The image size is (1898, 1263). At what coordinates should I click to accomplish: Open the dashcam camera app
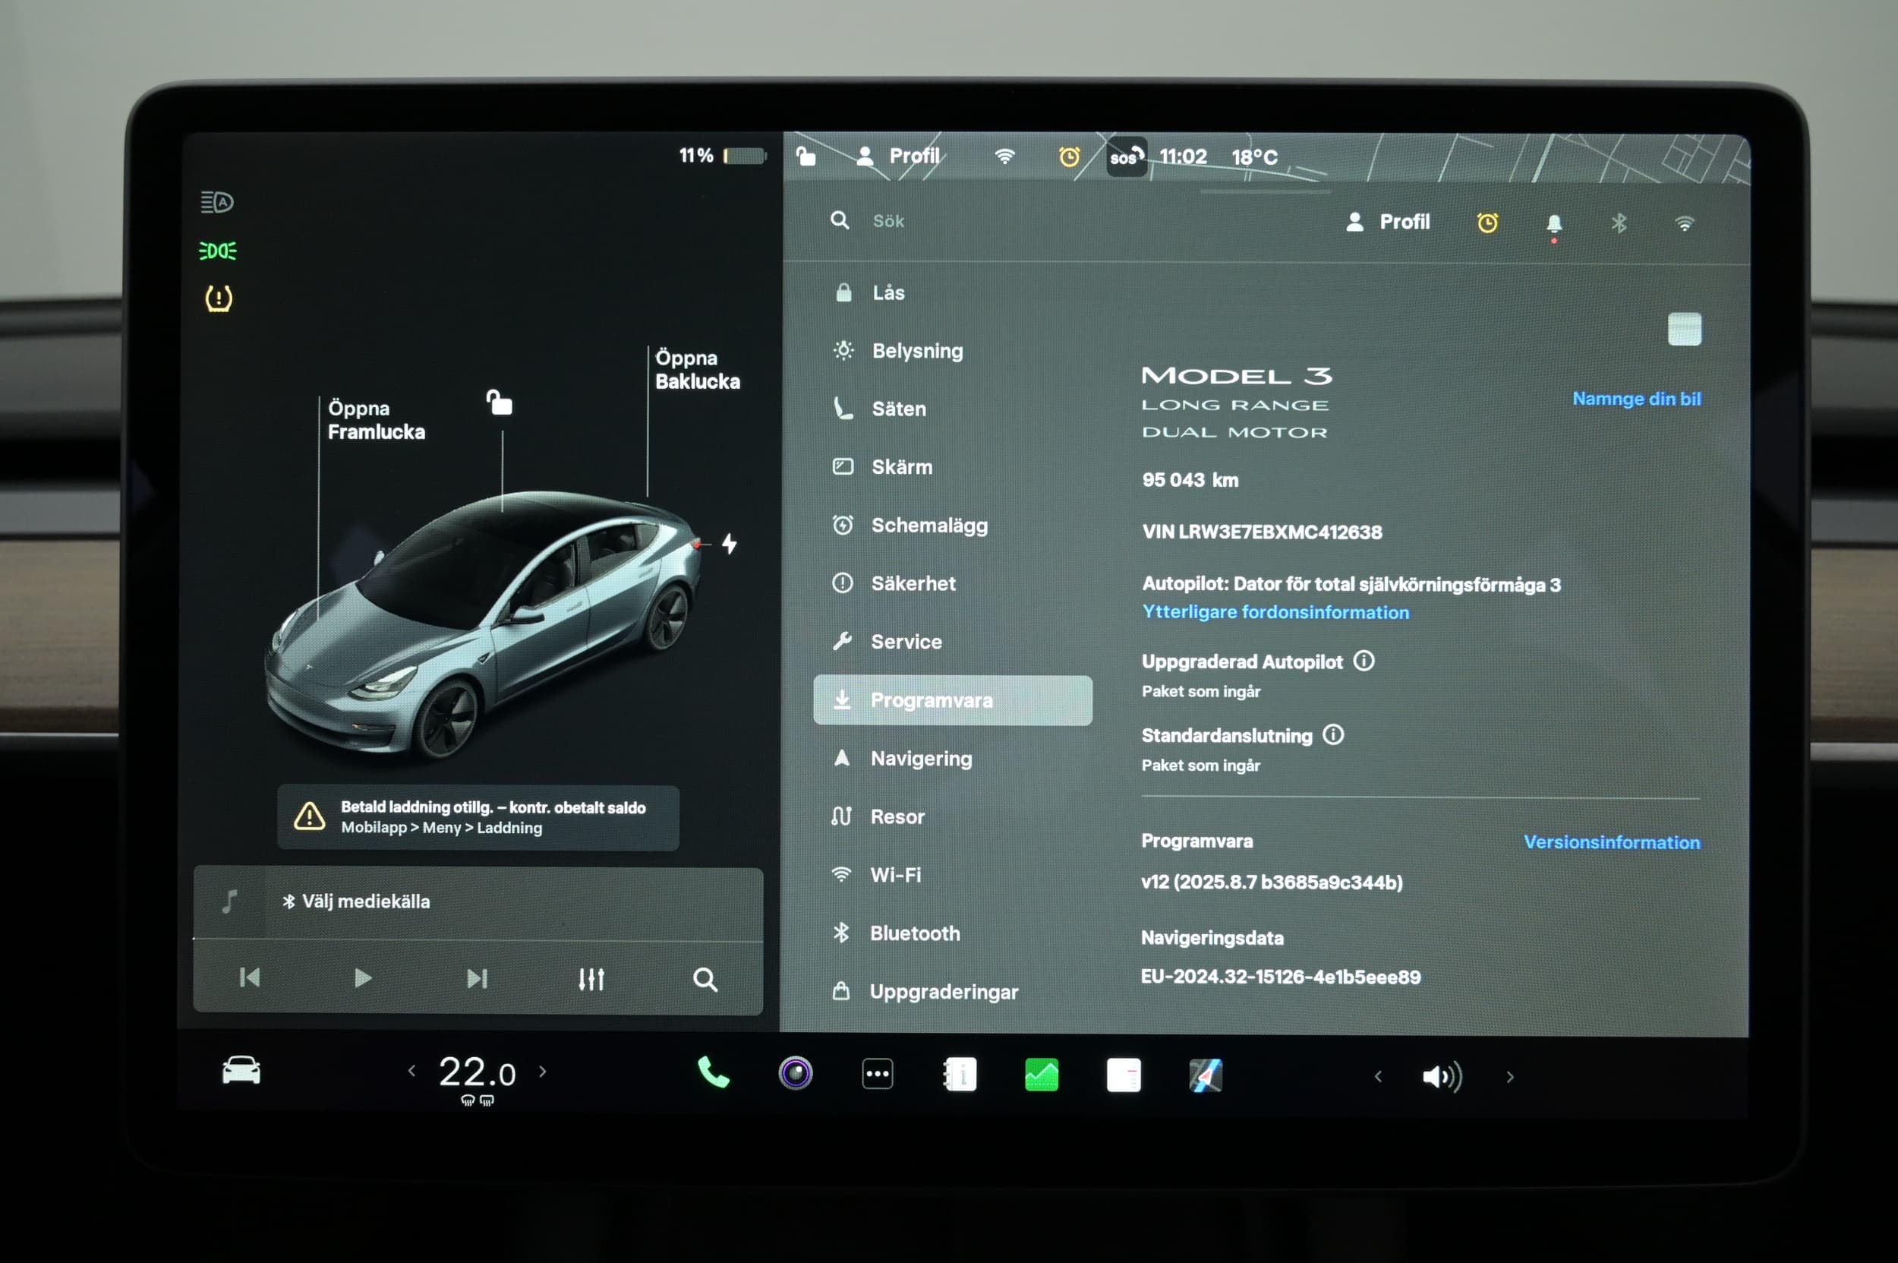pyautogui.click(x=796, y=1074)
